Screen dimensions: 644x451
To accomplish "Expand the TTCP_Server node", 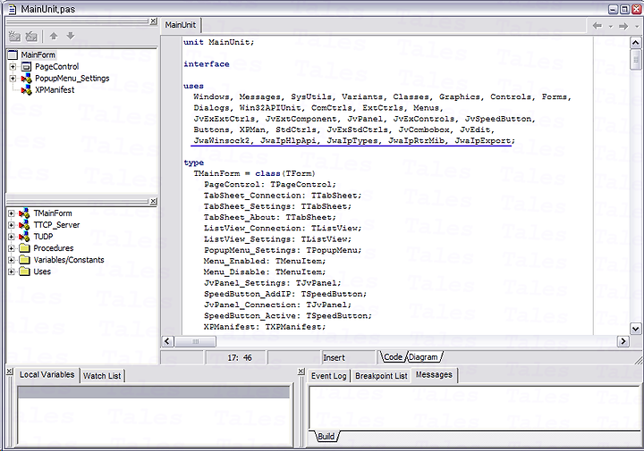I will point(12,225).
